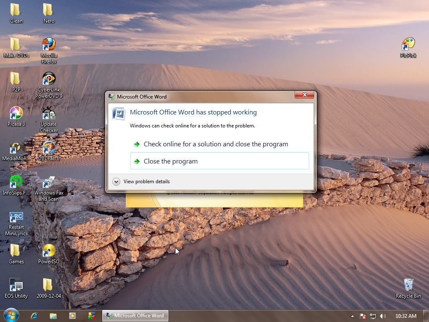429x322 pixels.
Task: Click the Show desktop strip beside the clock
Action: 426,316
